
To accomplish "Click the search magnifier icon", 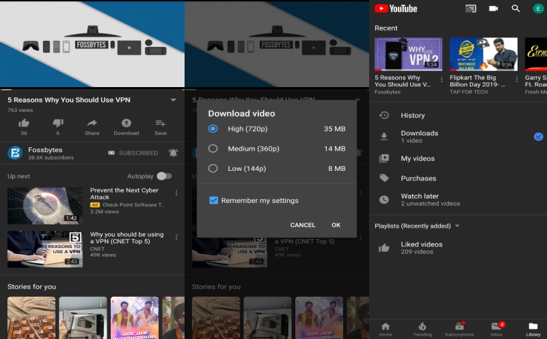I will tap(515, 9).
